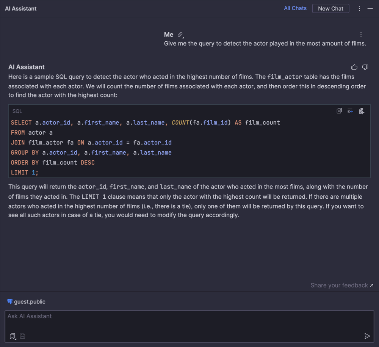Click the grayed-out save icon under the input
Screen dimensions: 379x347
point(23,336)
